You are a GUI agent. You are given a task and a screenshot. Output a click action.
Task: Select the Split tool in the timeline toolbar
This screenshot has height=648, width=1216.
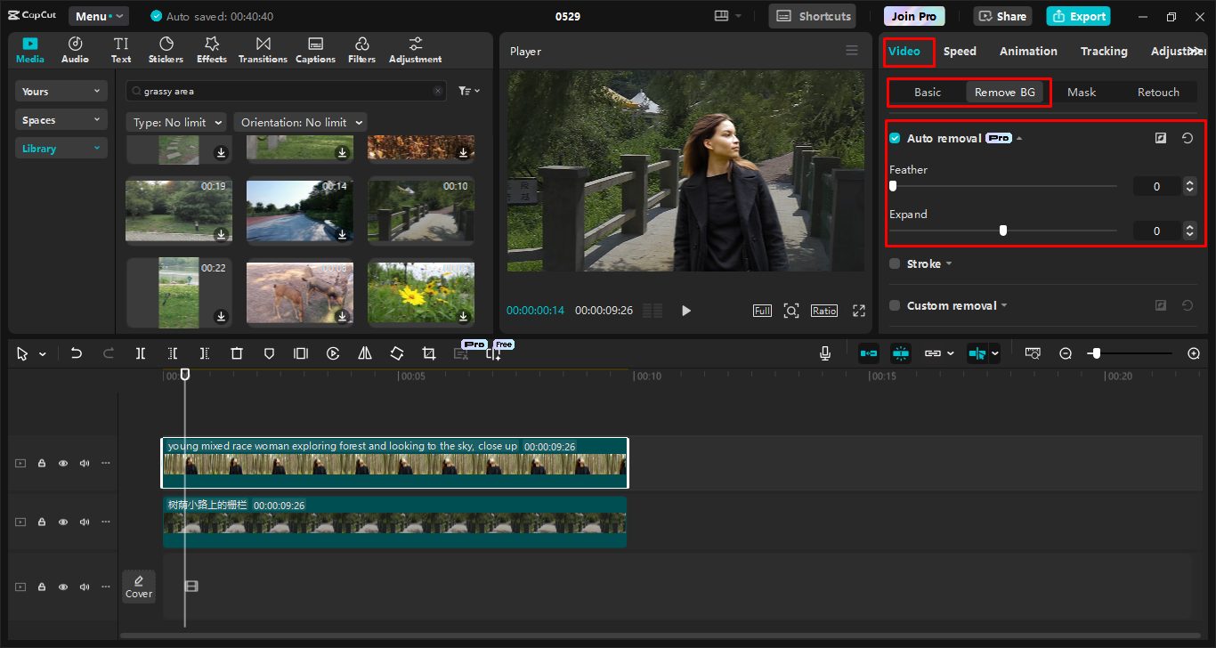(x=140, y=353)
